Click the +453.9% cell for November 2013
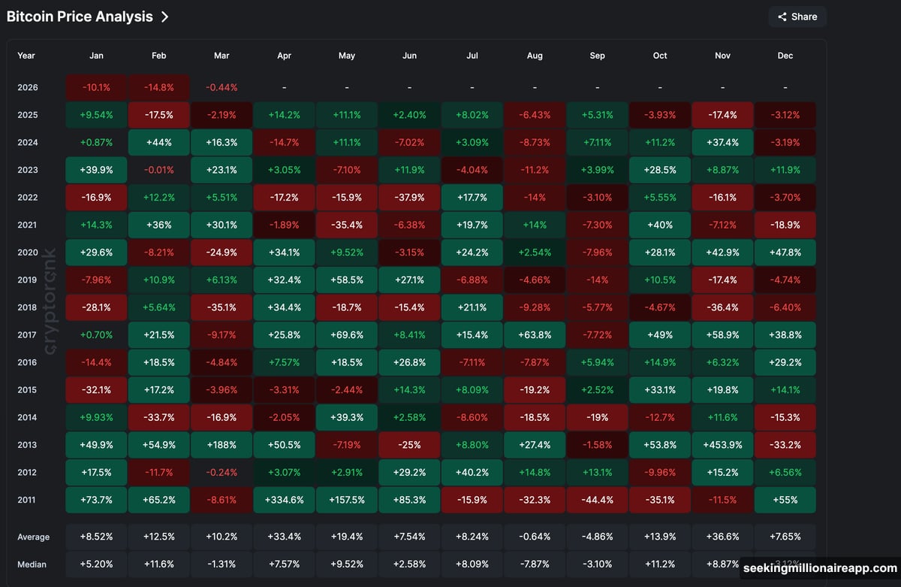This screenshot has height=587, width=901. [x=722, y=445]
